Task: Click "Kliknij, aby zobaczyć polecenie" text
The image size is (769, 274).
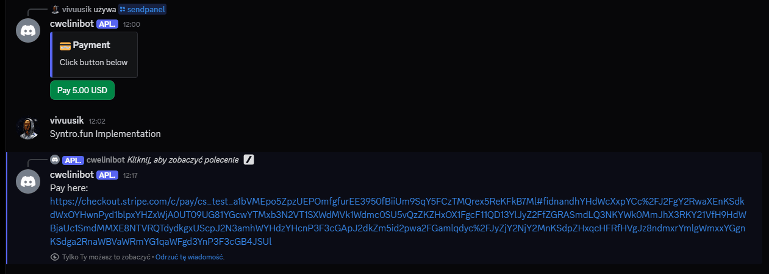Action: (x=183, y=160)
